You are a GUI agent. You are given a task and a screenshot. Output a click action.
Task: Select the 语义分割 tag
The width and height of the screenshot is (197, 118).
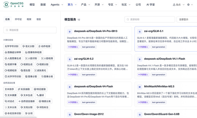28,46
